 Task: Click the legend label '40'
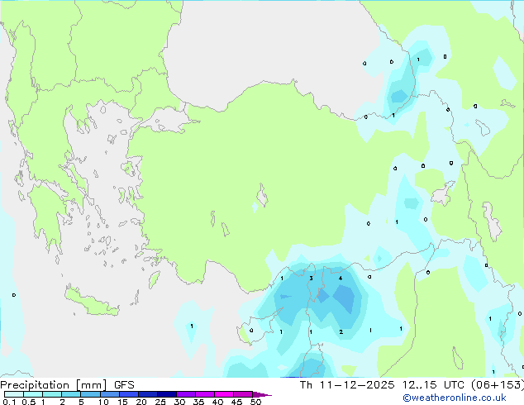(x=217, y=402)
